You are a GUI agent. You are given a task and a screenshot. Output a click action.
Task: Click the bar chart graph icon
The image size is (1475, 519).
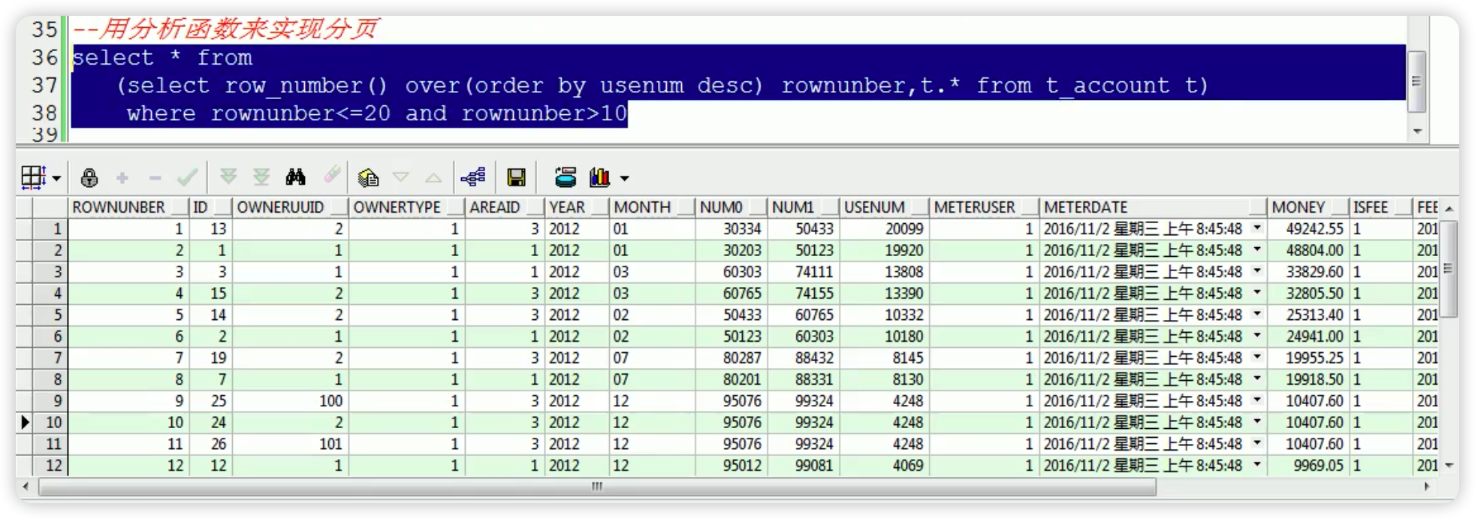point(599,178)
